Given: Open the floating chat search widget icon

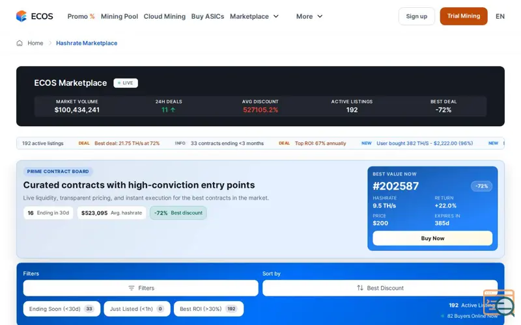Looking at the screenshot, I should [x=498, y=302].
